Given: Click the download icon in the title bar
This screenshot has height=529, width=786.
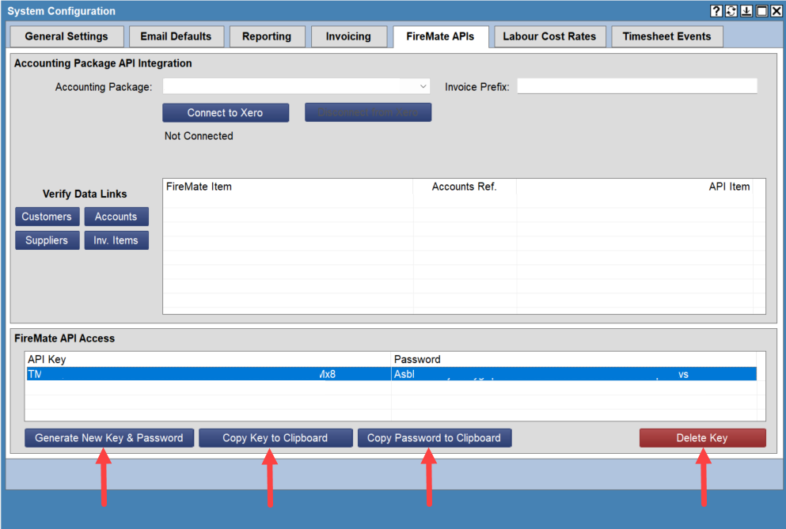Looking at the screenshot, I should tap(745, 10).
